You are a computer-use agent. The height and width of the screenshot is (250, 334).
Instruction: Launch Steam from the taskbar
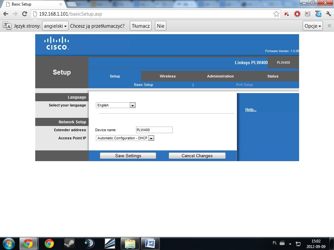point(69,243)
